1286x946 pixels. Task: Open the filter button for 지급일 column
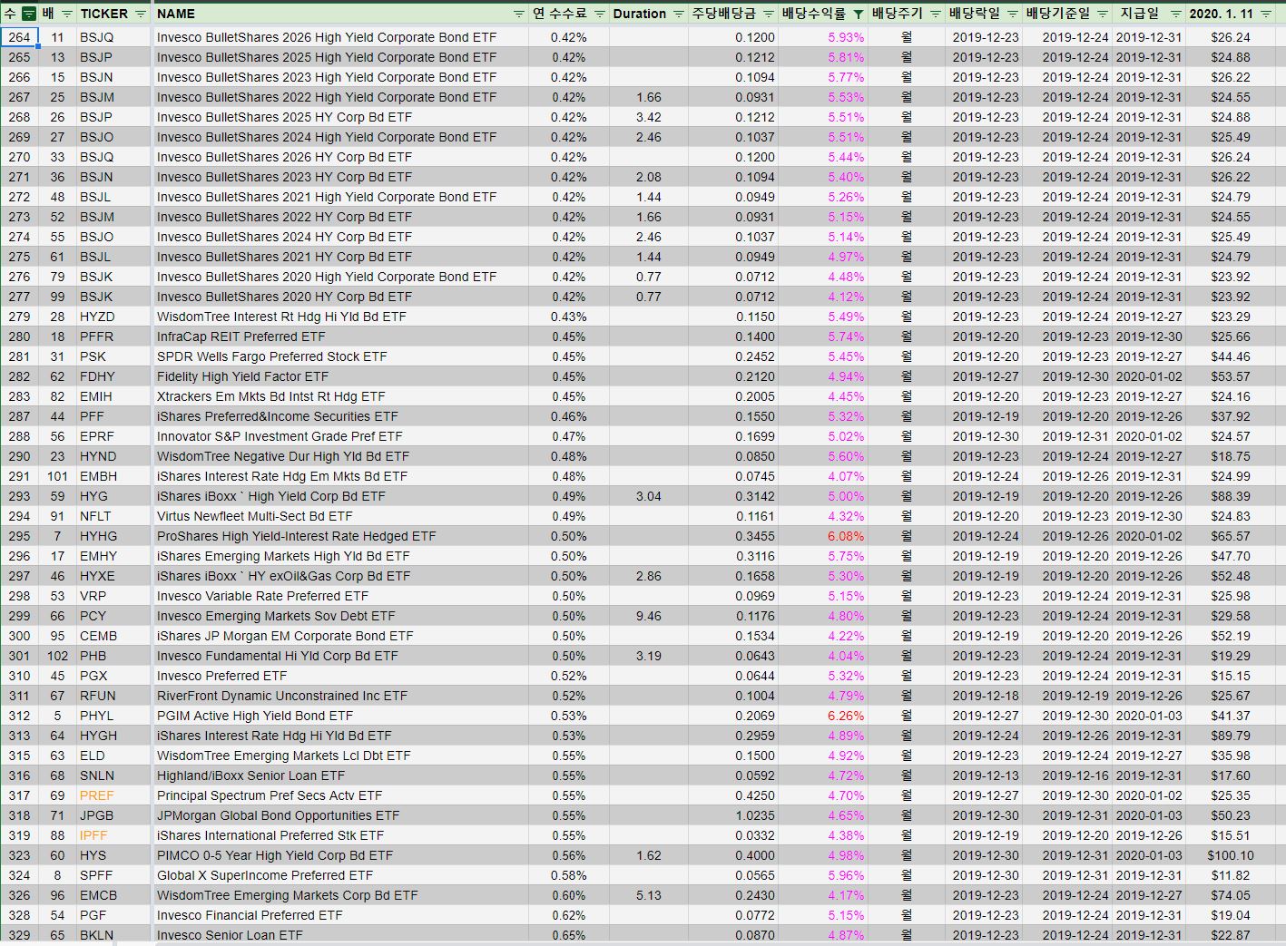tap(1175, 14)
